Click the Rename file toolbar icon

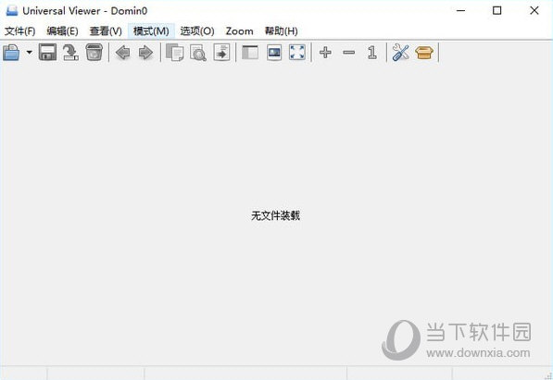pos(70,53)
